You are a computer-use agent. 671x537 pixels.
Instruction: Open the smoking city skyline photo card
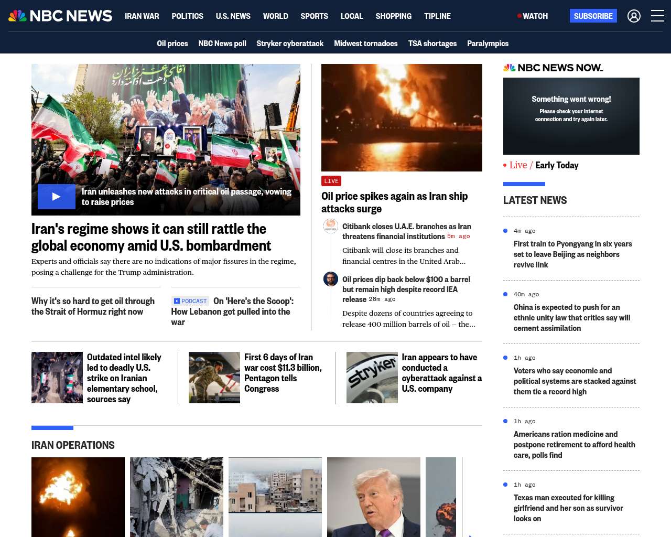pyautogui.click(x=275, y=497)
